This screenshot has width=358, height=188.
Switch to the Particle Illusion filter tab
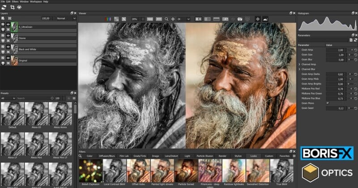pyautogui.click(x=205, y=156)
